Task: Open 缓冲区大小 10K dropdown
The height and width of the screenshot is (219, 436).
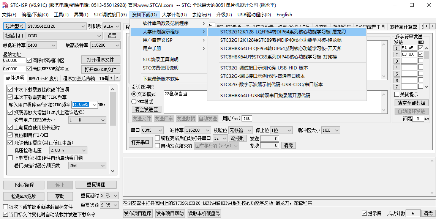Action: click(331, 130)
